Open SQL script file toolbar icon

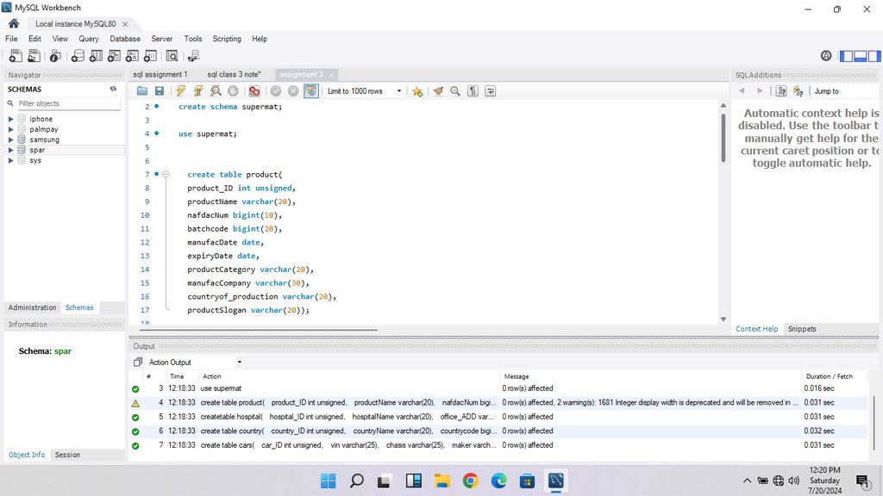(x=34, y=56)
